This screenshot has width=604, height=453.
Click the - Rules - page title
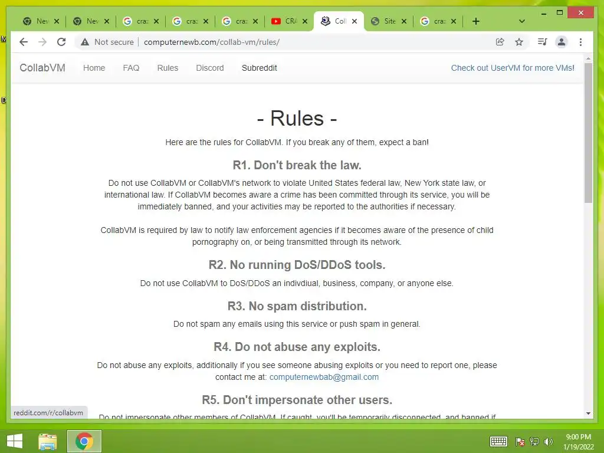click(x=297, y=118)
